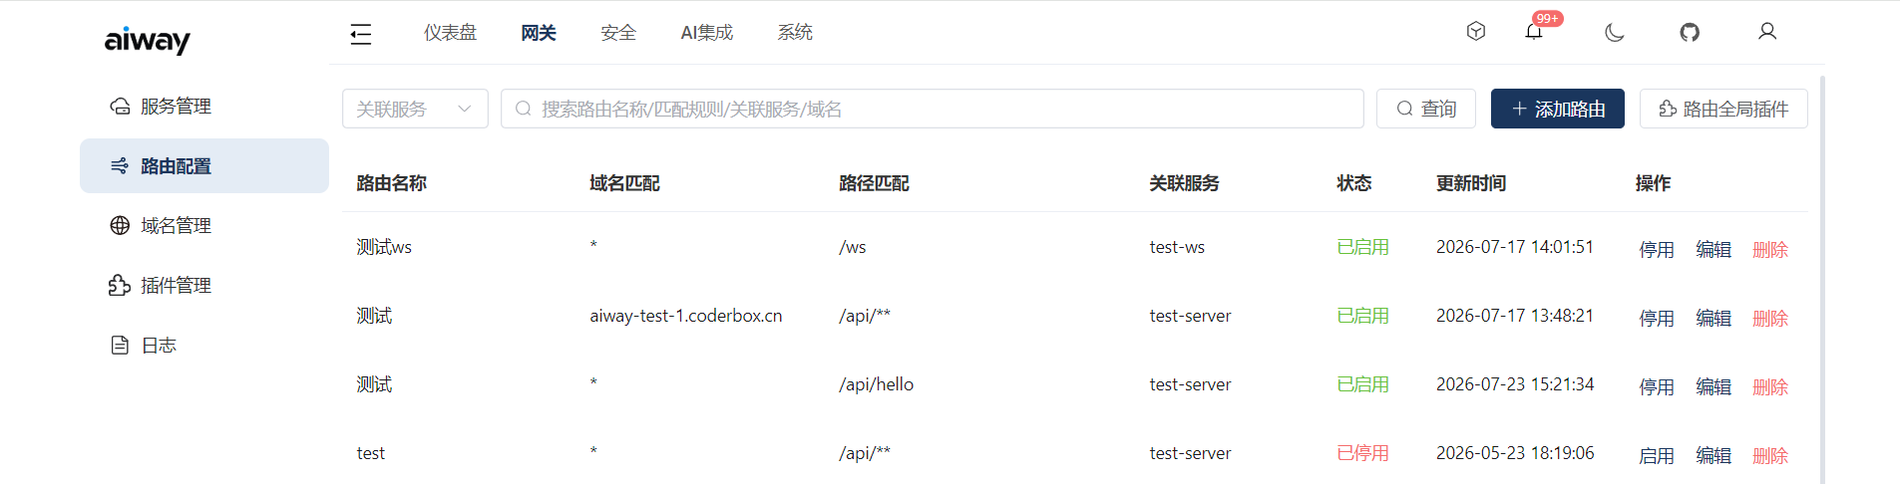
Task: Click the timestamp 2026-07-23 15:21:34
Action: pos(1515,384)
